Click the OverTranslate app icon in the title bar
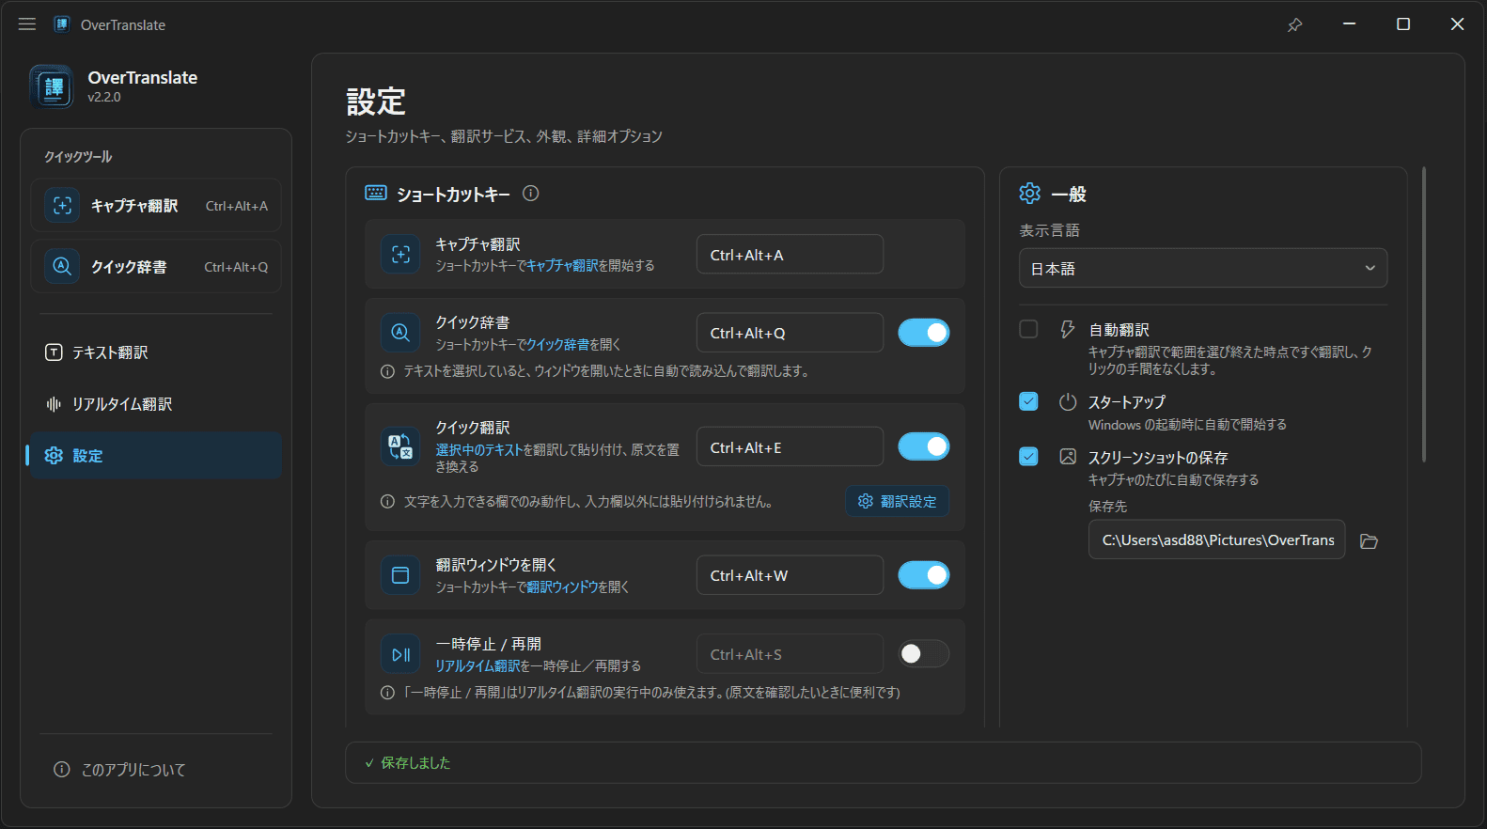 coord(62,24)
